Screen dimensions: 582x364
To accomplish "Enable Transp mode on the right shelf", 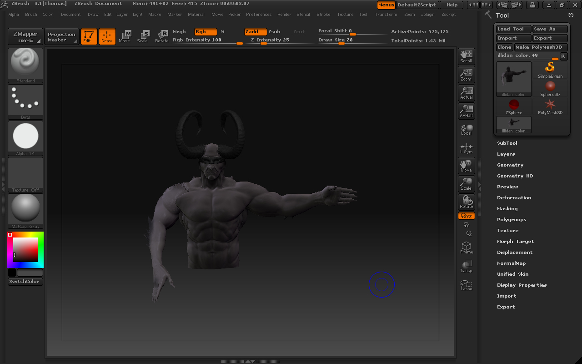I will 466,265.
